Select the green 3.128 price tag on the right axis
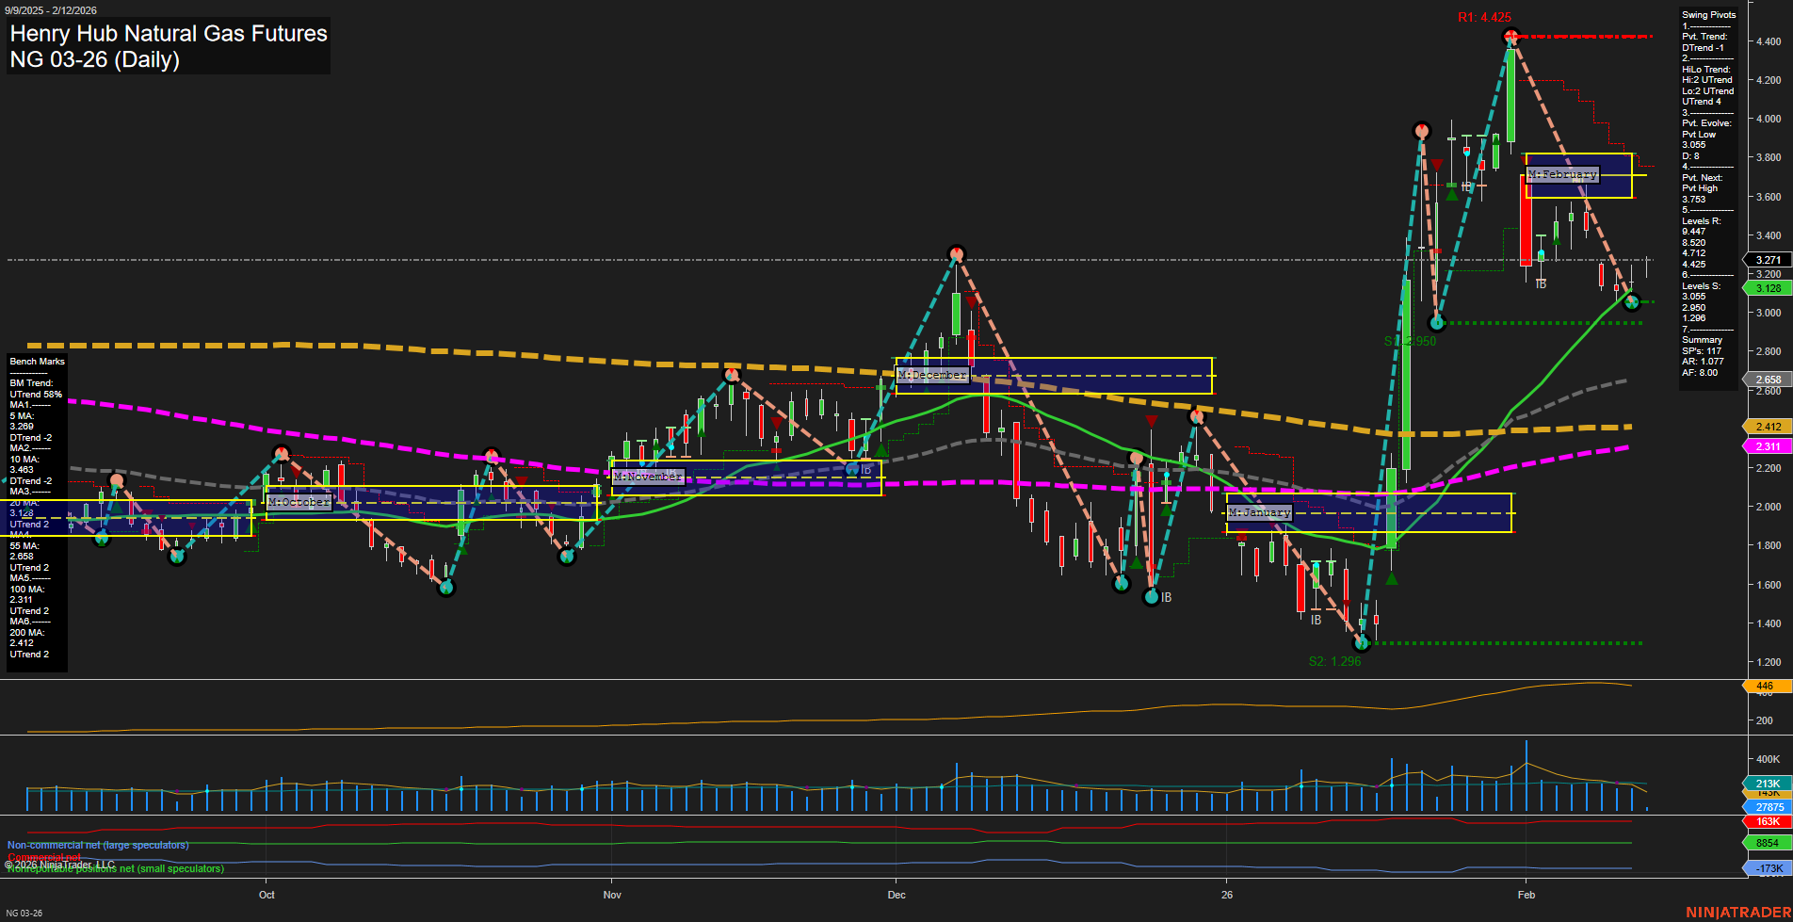 (x=1767, y=288)
